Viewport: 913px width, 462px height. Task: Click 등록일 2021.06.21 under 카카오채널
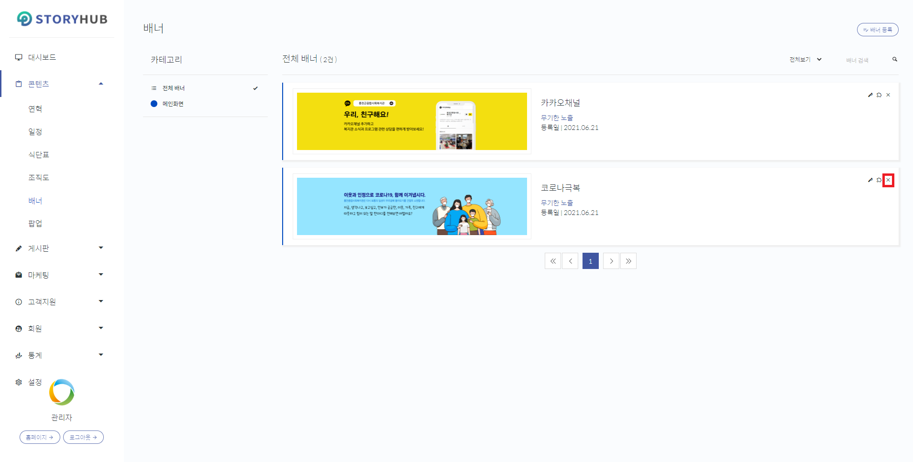570,128
